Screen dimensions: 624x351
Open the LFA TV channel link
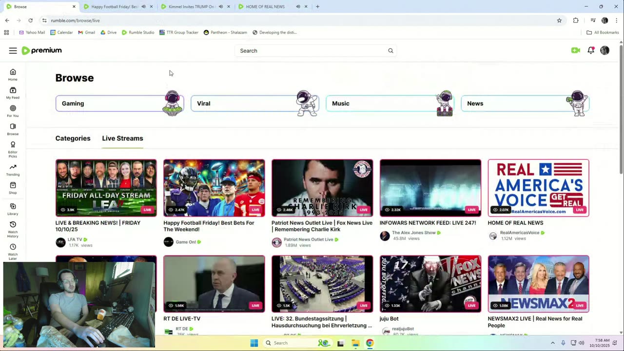75,239
